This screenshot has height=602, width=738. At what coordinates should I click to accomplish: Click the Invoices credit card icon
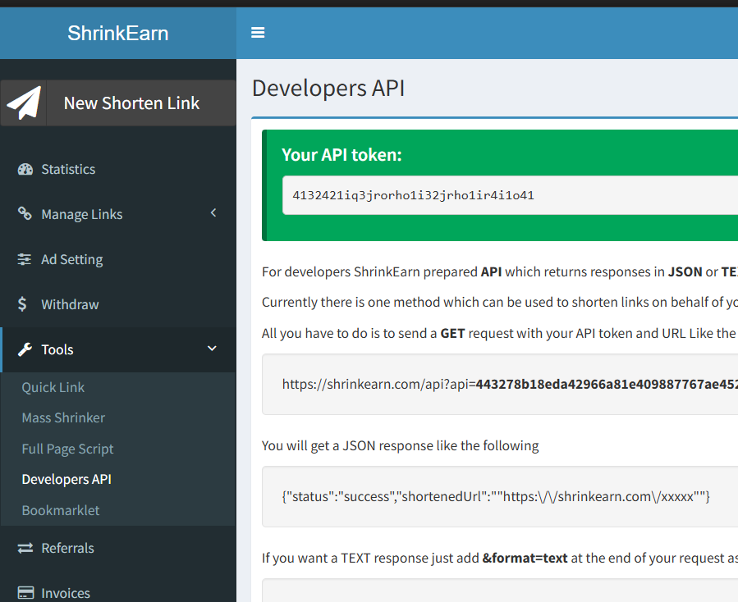tap(25, 593)
